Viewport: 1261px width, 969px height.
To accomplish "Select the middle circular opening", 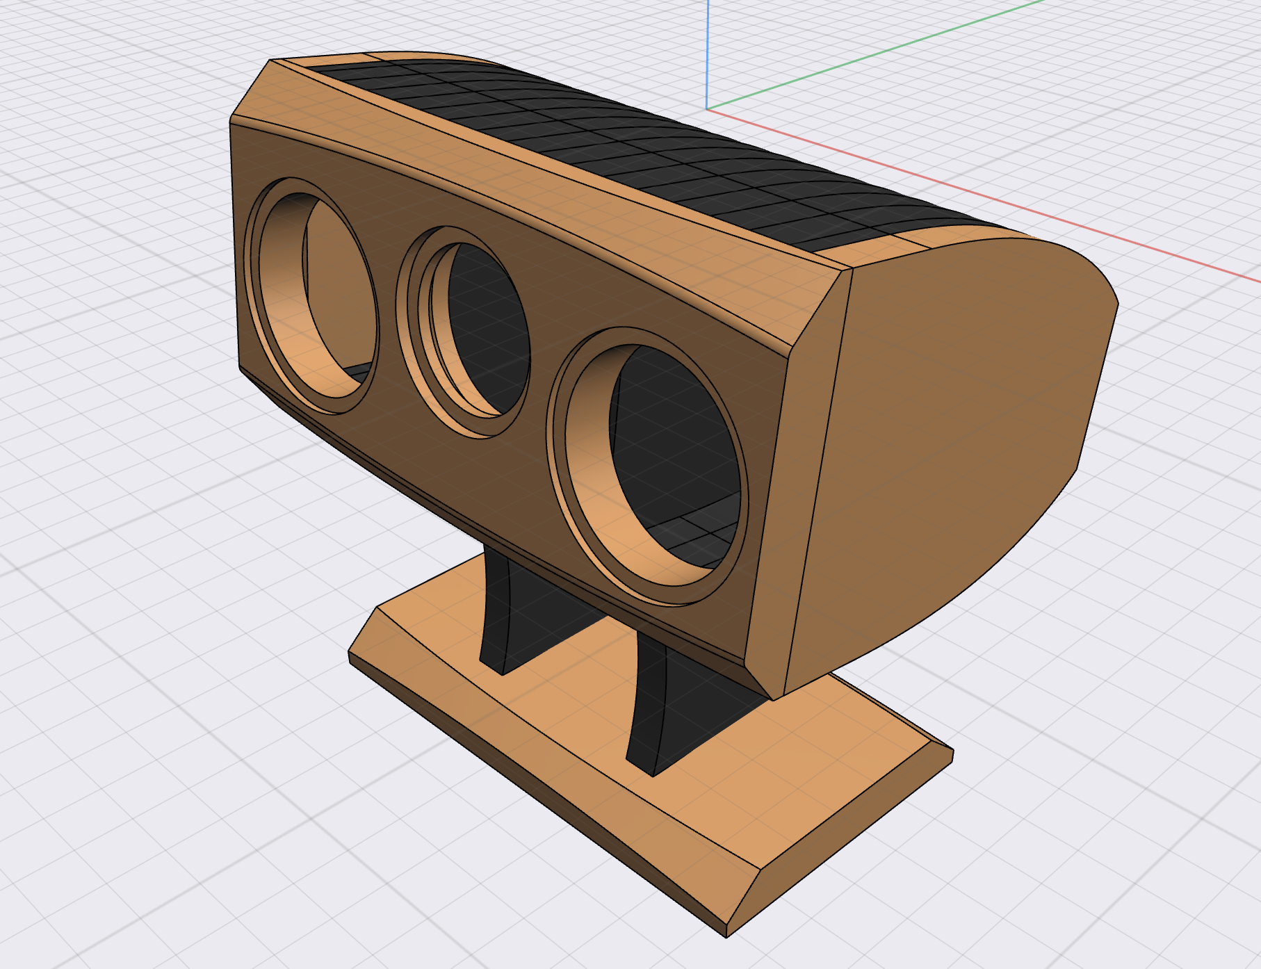I will [464, 332].
